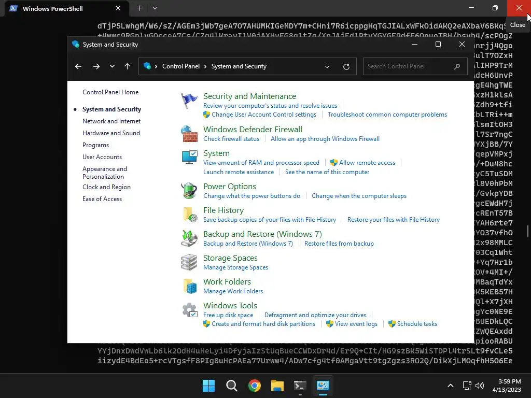Open Allow remote access link

click(367, 163)
